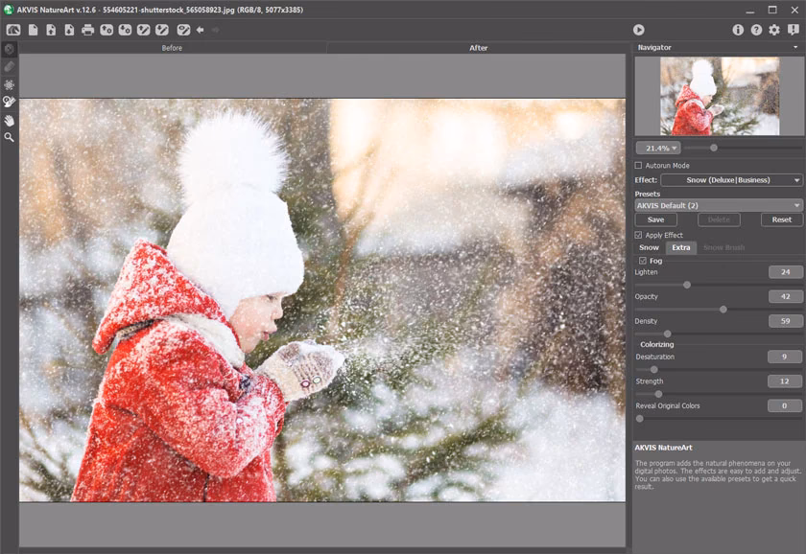Select the Zoom magnifier tool
This screenshot has height=554, width=806.
coord(10,138)
